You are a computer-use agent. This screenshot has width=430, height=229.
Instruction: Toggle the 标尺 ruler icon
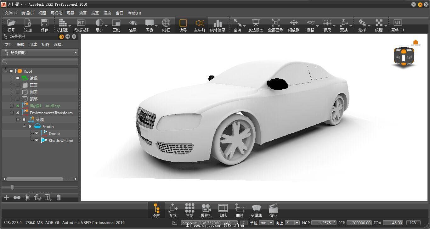[x=327, y=23]
